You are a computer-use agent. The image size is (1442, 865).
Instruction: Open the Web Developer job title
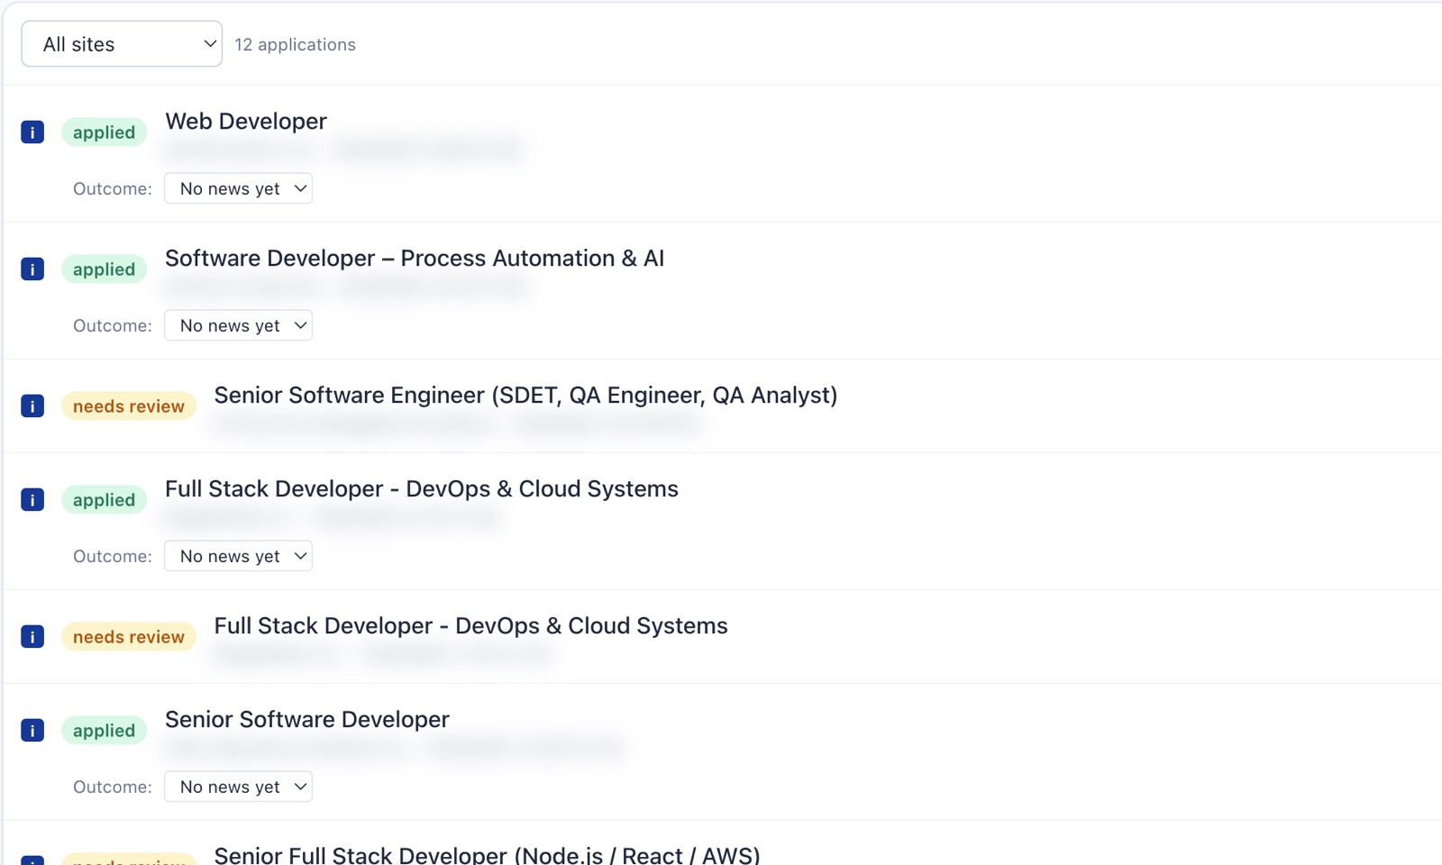coord(246,122)
